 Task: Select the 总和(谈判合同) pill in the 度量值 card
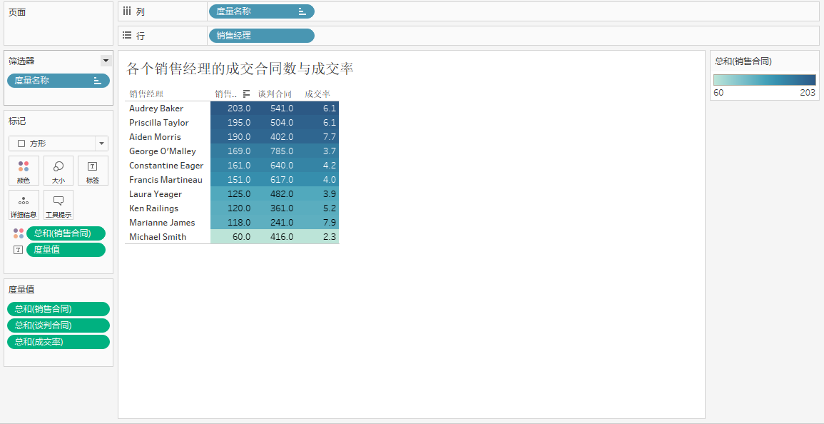point(59,325)
